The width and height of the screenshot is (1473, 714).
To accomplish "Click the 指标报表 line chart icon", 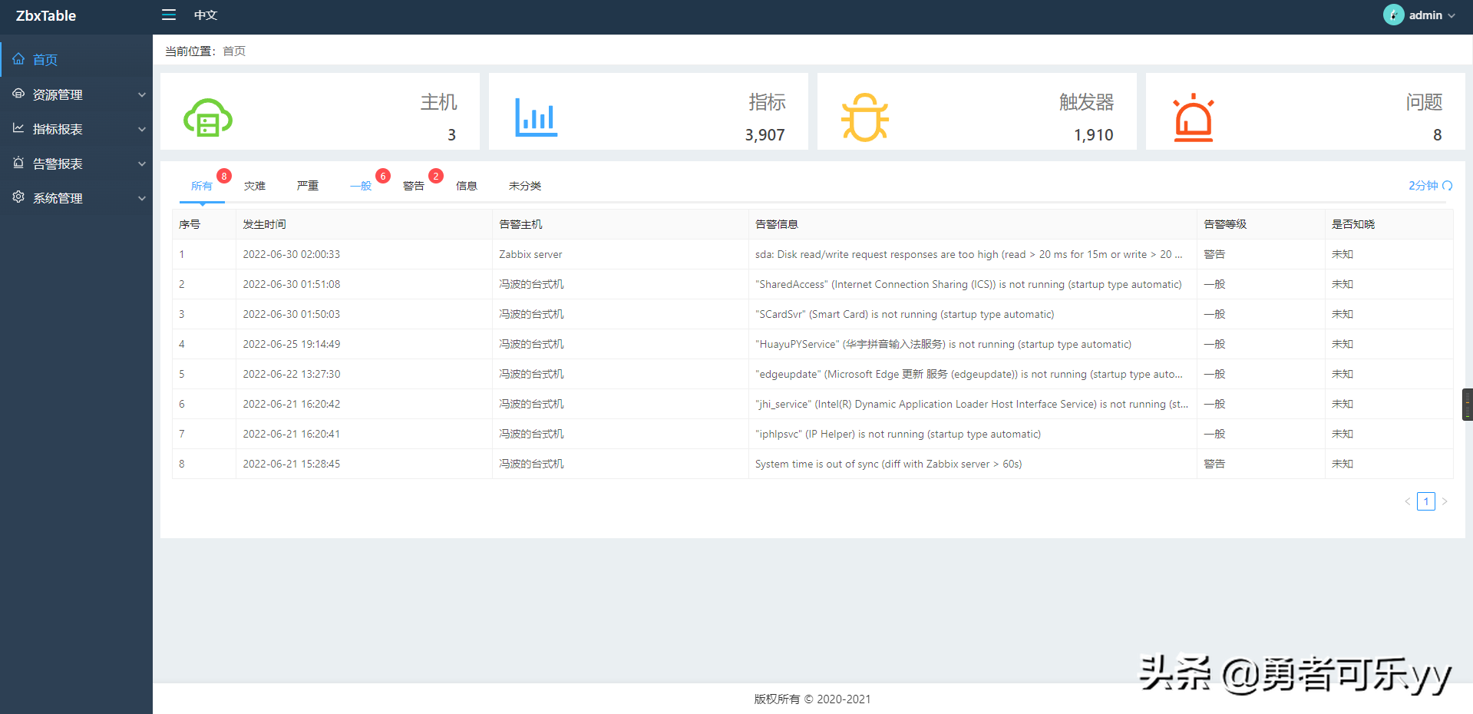I will coord(19,128).
